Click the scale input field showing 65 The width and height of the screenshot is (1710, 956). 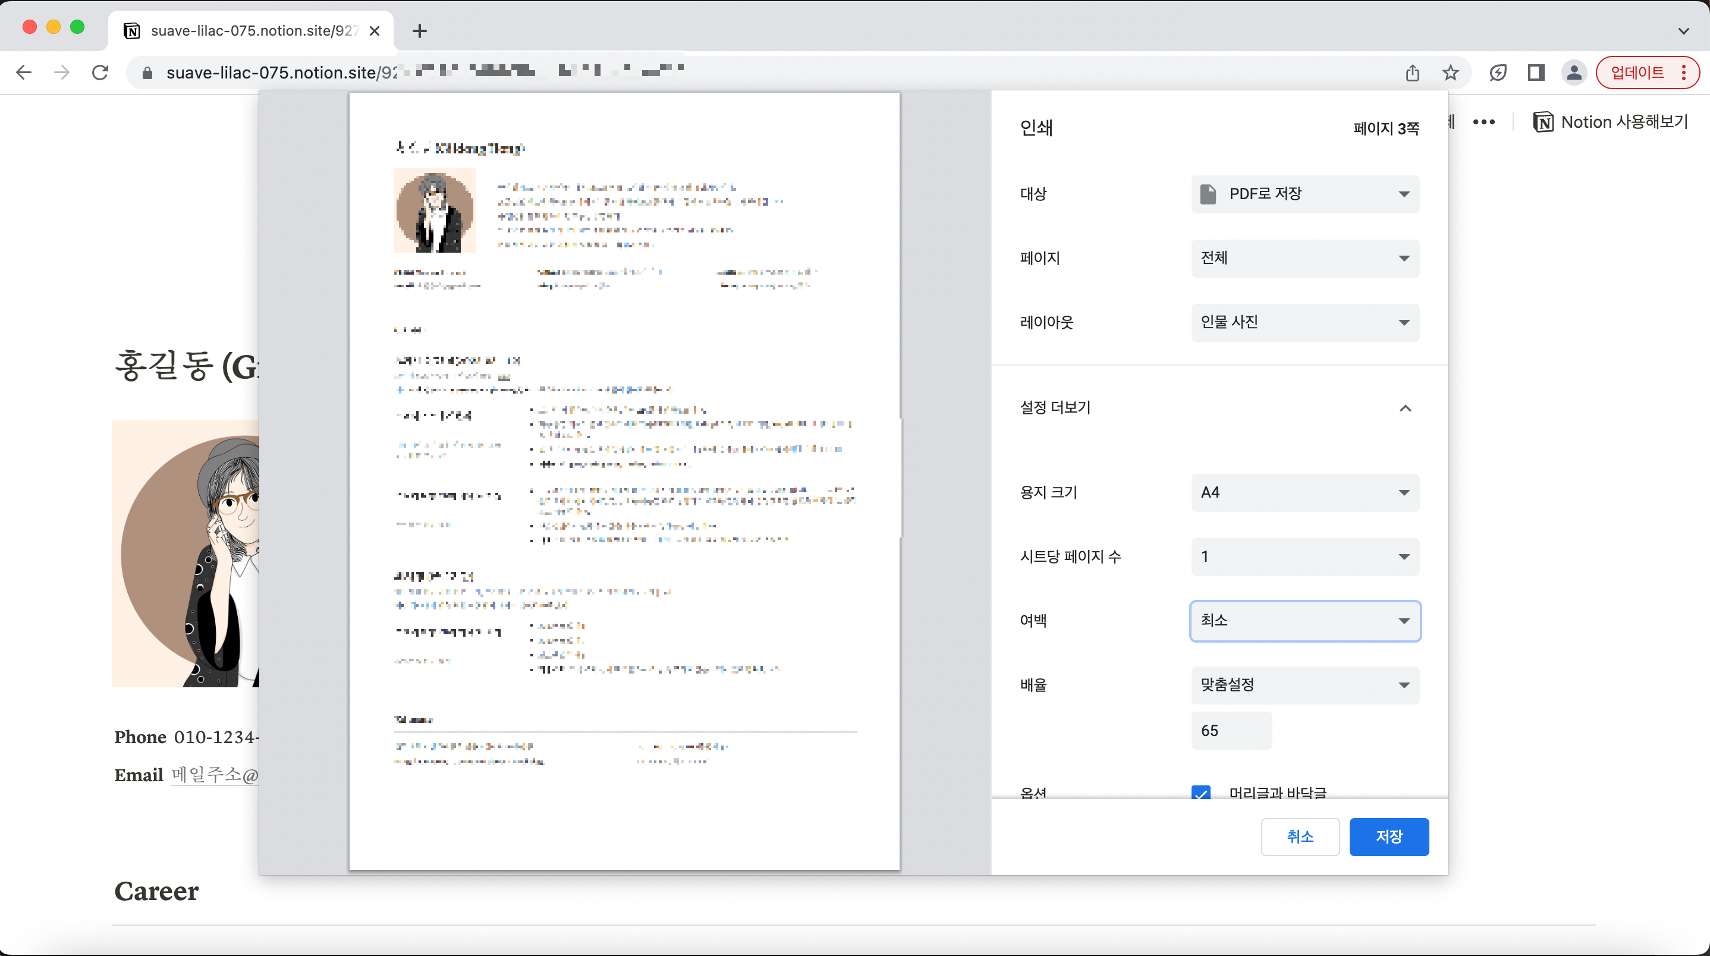click(1231, 730)
